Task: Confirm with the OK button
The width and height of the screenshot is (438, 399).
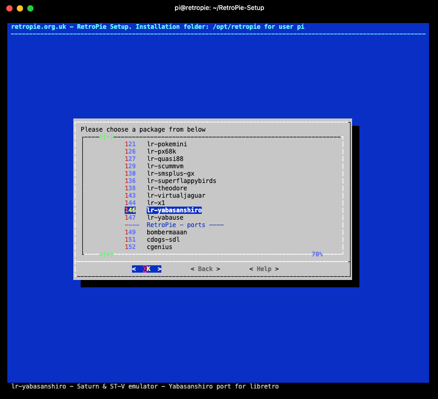Action: (x=147, y=269)
